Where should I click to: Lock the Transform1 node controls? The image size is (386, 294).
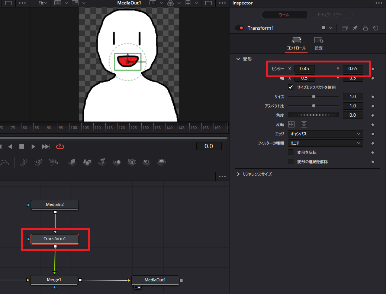tap(365, 28)
